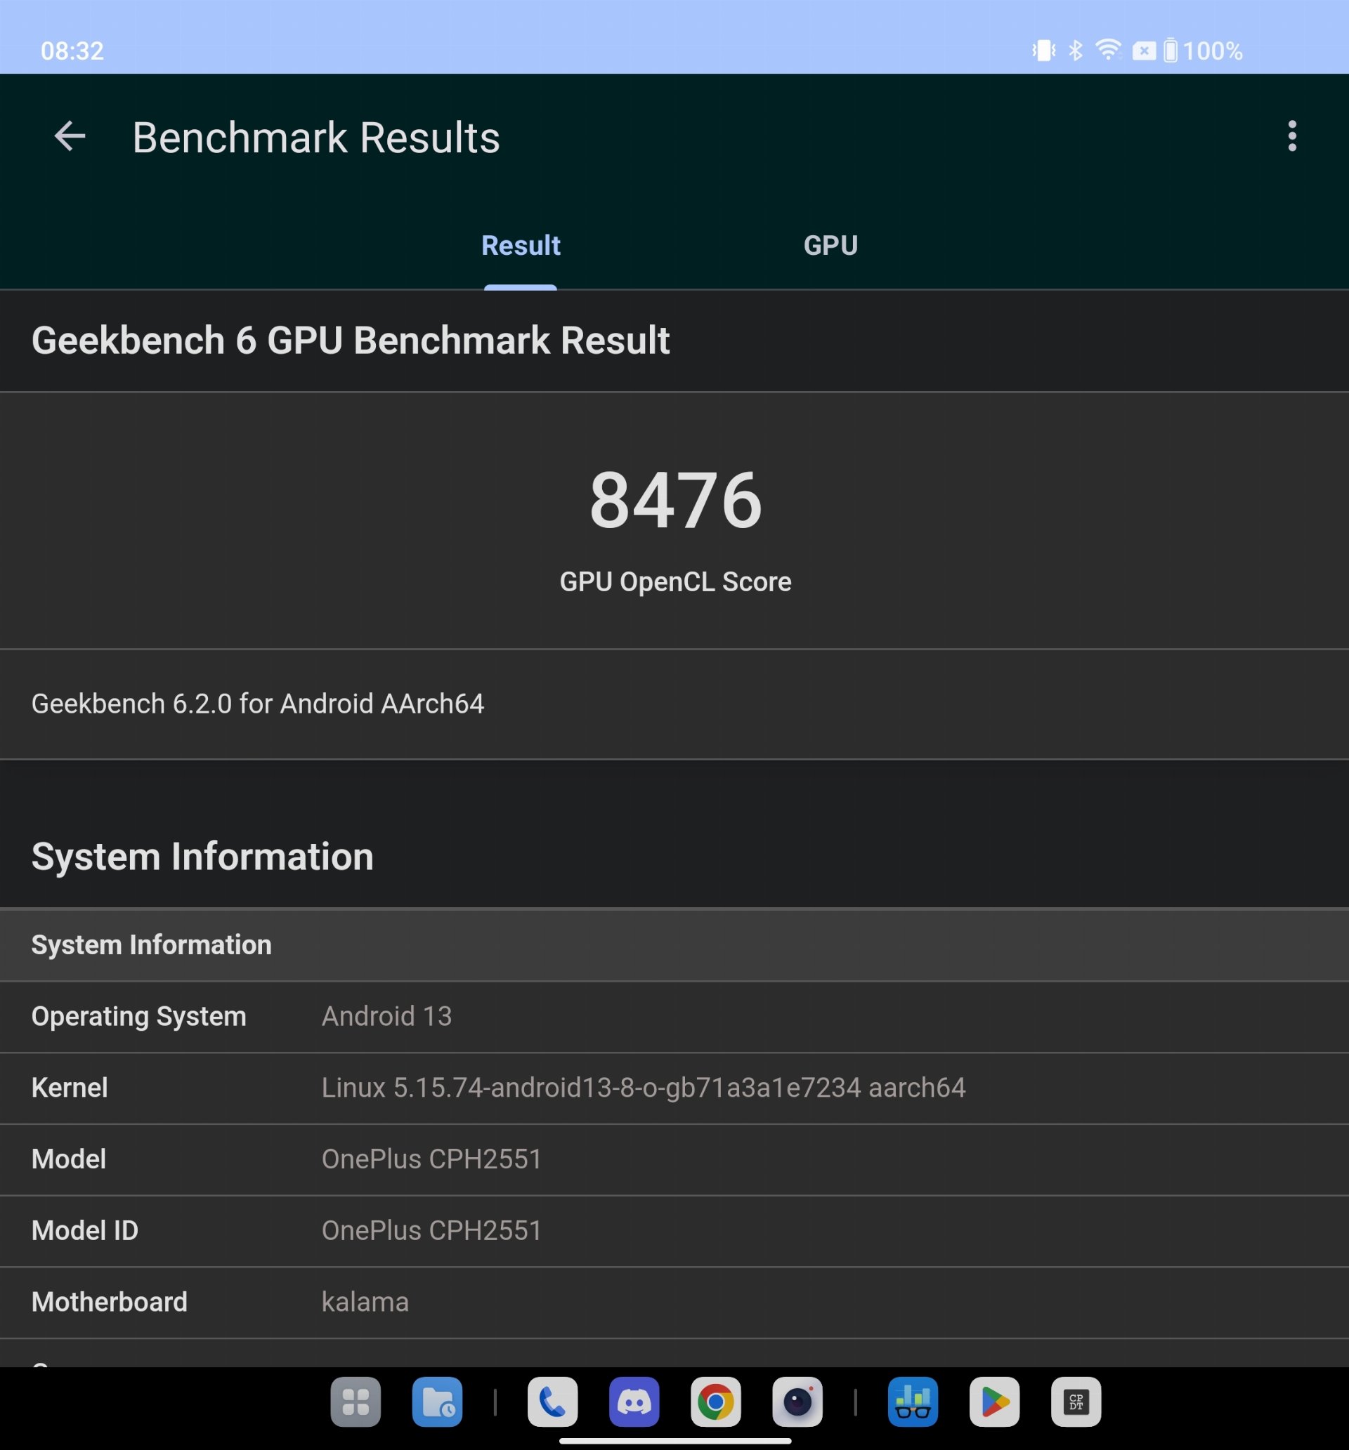
Task: Open Geekbench icon in the dock
Action: pyautogui.click(x=913, y=1401)
